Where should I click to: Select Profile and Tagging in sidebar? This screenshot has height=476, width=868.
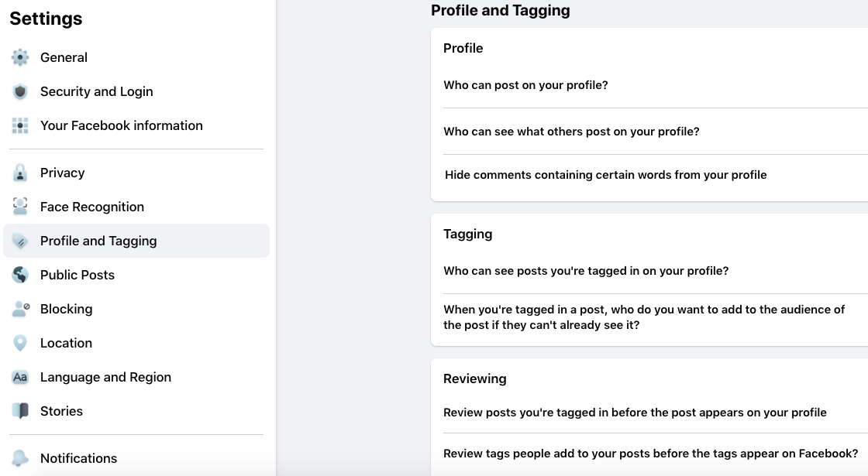tap(98, 241)
